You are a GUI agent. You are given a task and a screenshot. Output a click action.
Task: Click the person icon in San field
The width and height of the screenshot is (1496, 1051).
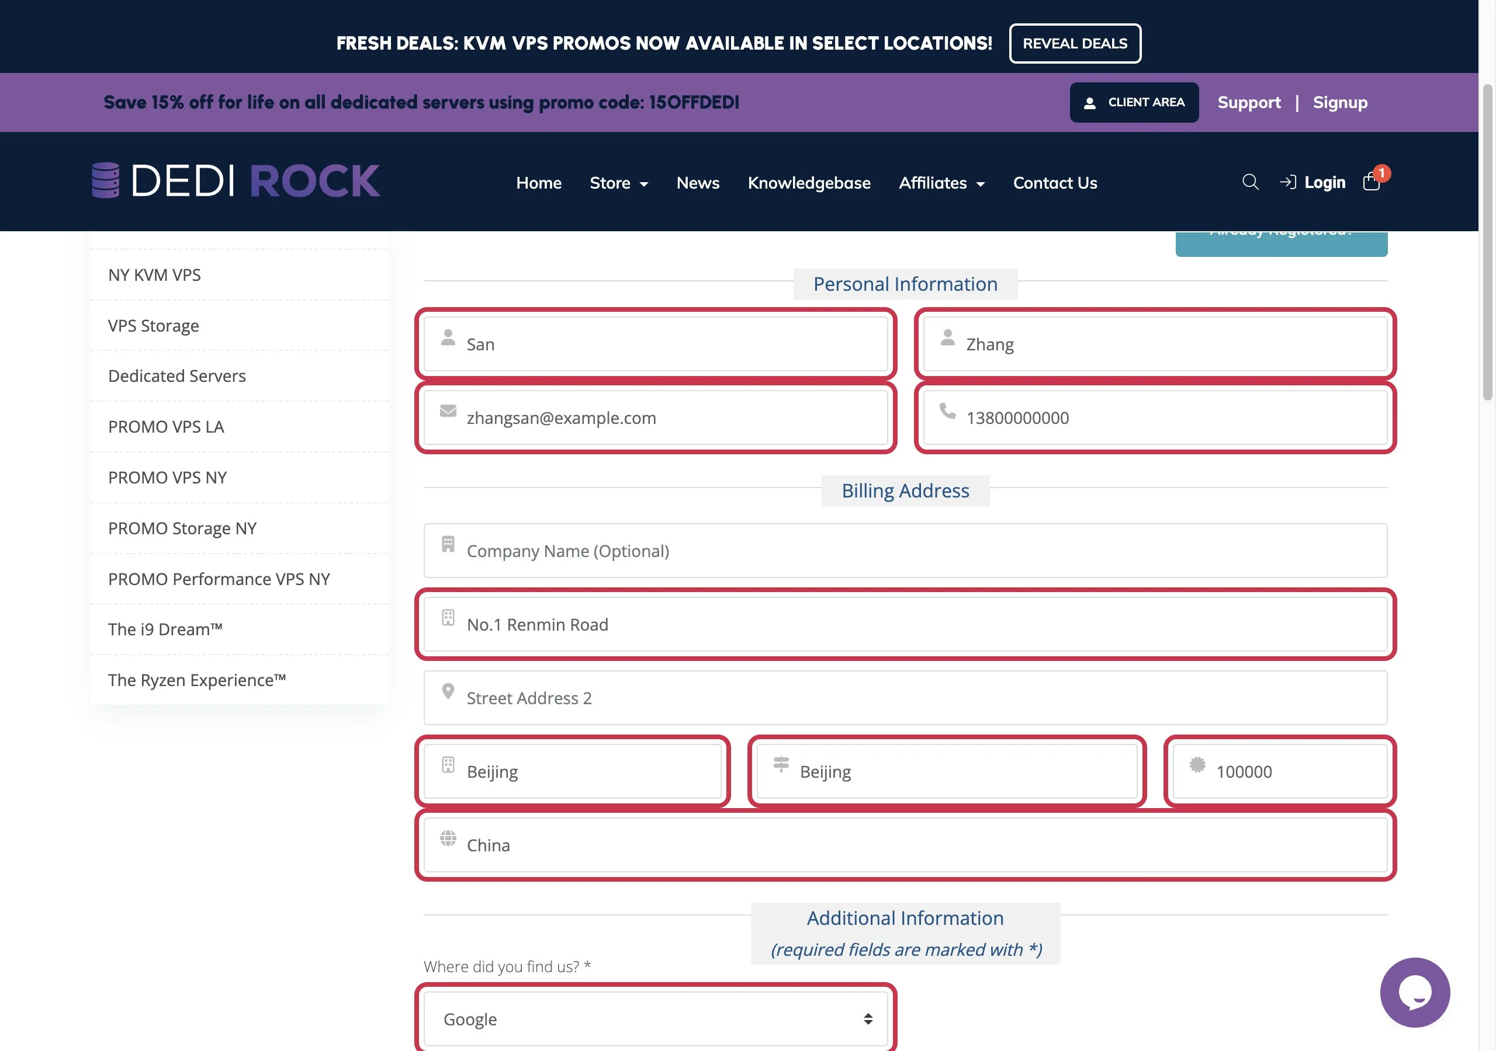[448, 337]
